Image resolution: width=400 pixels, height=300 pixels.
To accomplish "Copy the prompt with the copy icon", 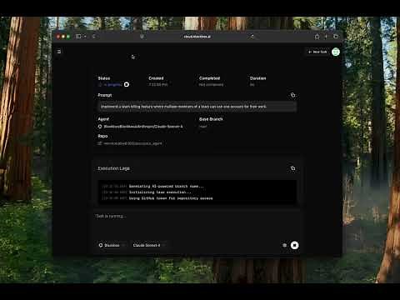I will (292, 95).
